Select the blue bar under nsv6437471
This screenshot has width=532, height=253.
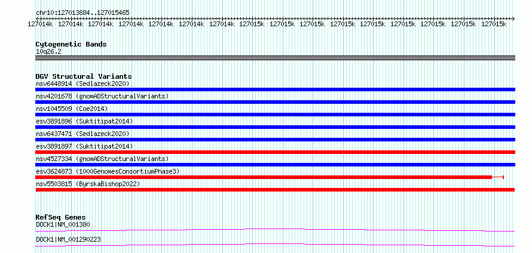pyautogui.click(x=275, y=140)
